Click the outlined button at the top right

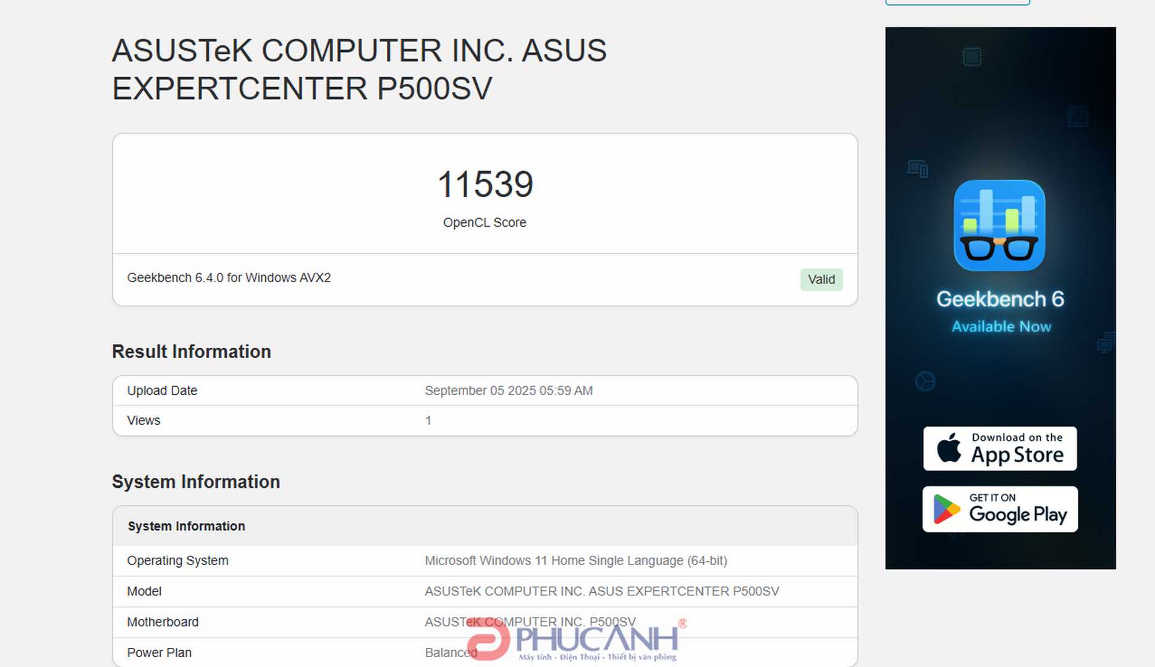click(957, 2)
